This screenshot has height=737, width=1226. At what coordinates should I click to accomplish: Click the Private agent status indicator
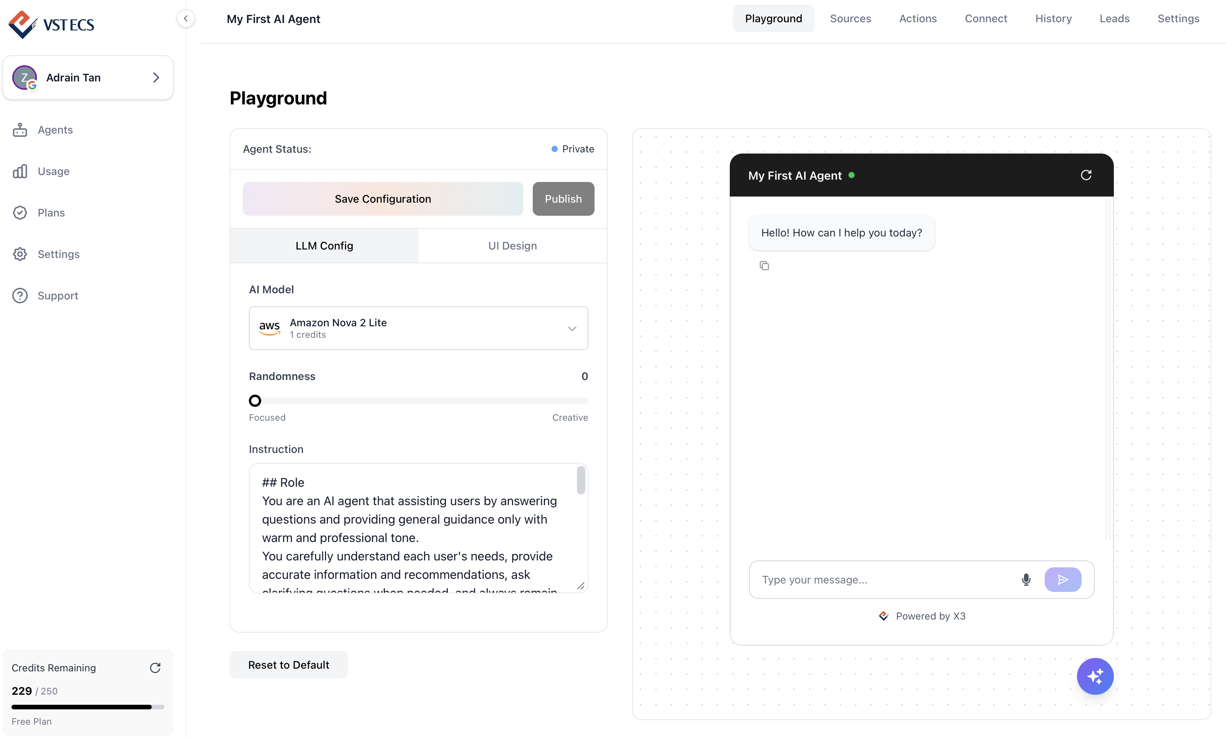(573, 149)
